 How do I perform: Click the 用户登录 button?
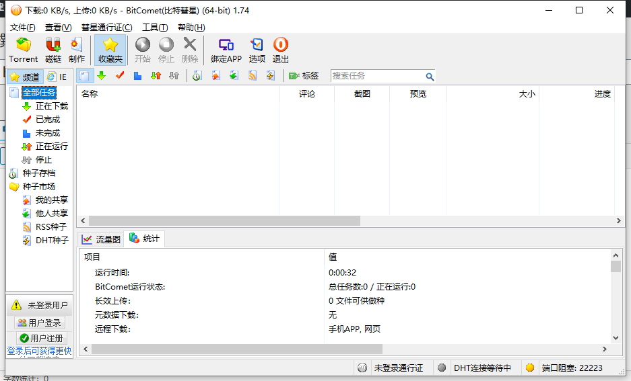(x=40, y=323)
